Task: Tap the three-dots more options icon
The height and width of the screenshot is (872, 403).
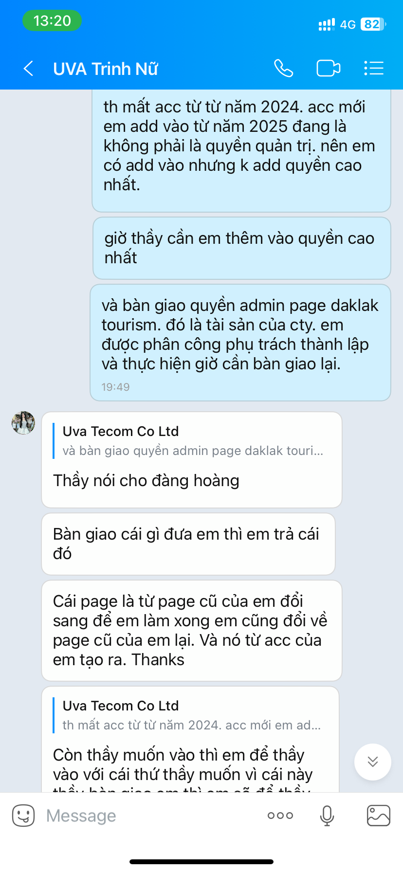Action: [x=280, y=816]
